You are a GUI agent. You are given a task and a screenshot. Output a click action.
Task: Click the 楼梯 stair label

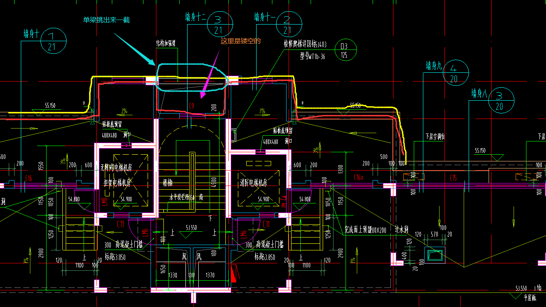[168, 183]
